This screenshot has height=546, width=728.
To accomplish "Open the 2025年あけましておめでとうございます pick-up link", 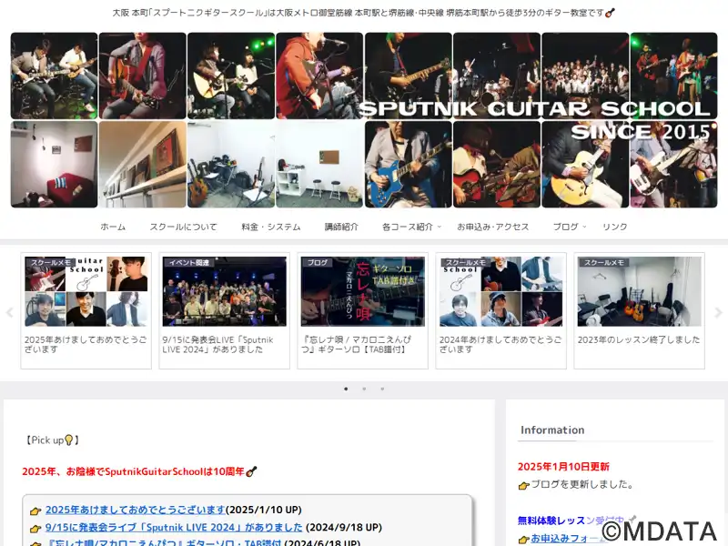I will coord(135,510).
